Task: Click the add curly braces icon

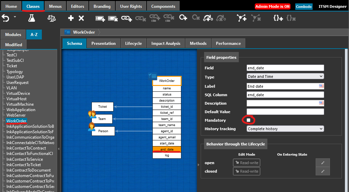Action: (x=278, y=18)
